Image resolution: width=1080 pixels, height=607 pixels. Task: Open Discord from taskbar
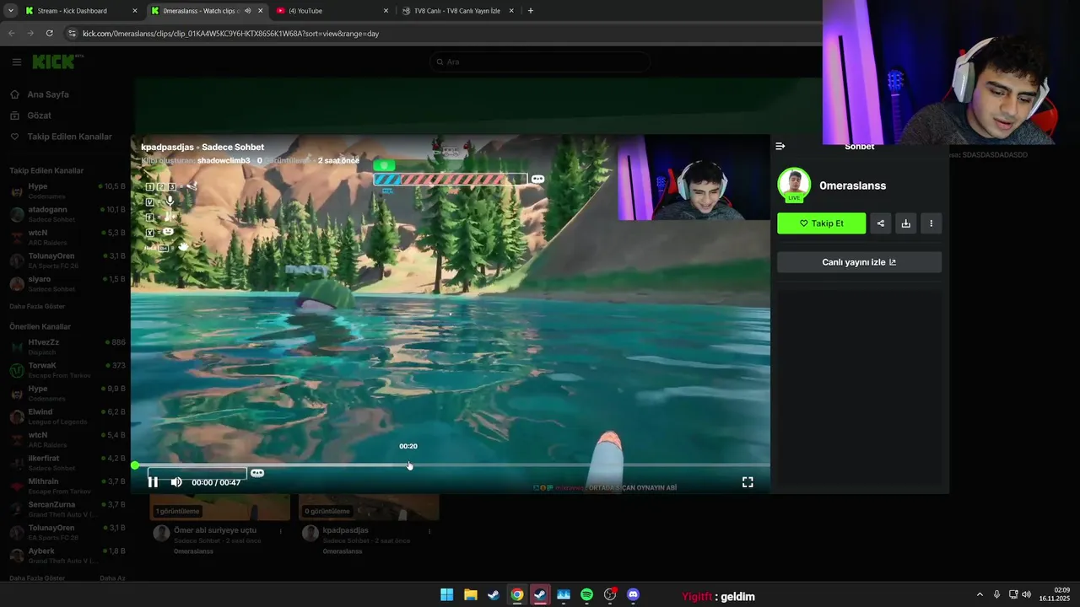(x=634, y=595)
